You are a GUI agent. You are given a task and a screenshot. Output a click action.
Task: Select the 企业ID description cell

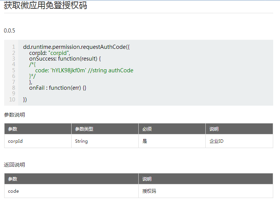coord(216,141)
